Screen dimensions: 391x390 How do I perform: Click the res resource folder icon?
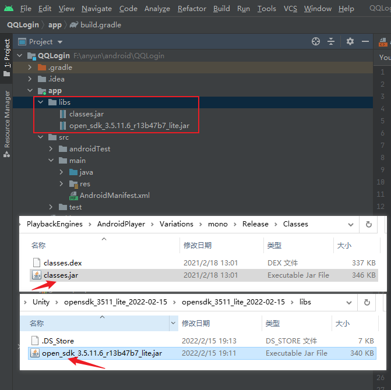pyautogui.click(x=73, y=184)
